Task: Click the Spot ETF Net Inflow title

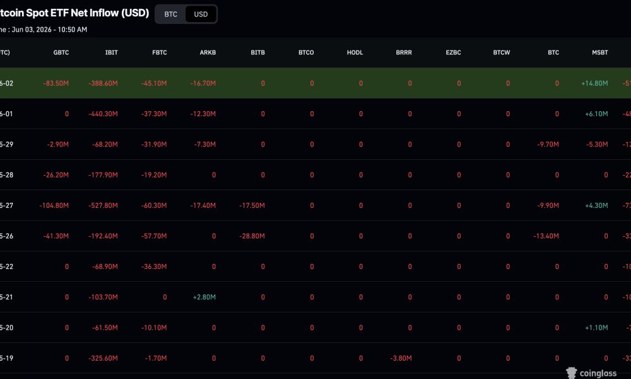Action: [x=74, y=13]
